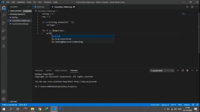Open the Accounts icon in activity bar
This screenshot has width=200, height=112.
coord(3,91)
